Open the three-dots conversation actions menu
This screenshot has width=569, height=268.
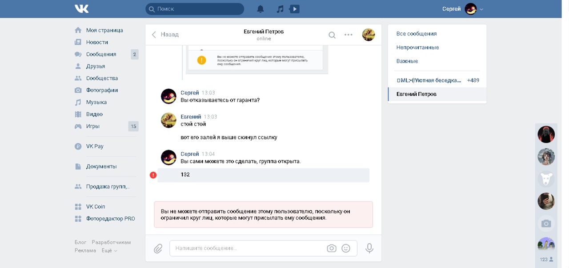coord(349,35)
